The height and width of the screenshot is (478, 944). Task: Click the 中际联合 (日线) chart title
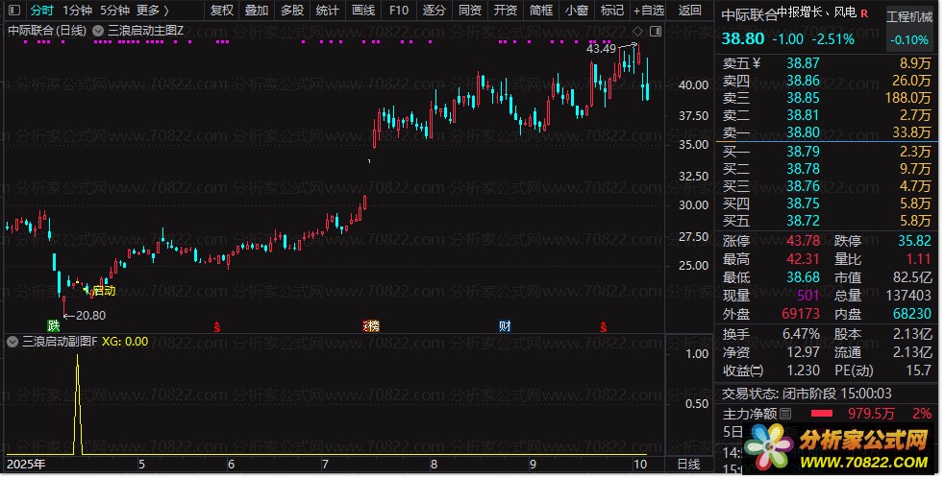47,30
